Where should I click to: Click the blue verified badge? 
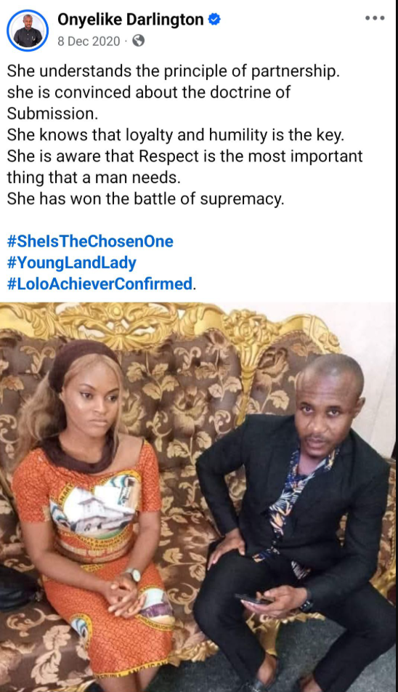click(214, 20)
